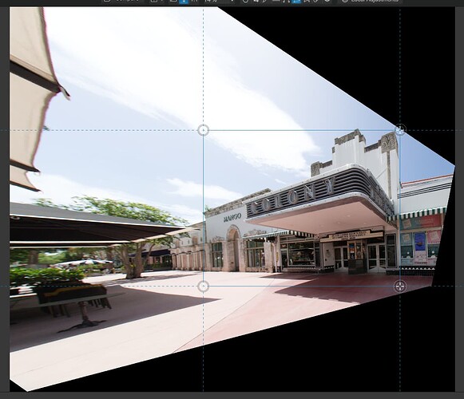Select the top-right perspective rectangle handle
Image resolution: width=464 pixels, height=399 pixels.
400,130
